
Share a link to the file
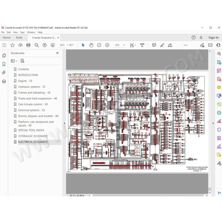tap(202, 45)
